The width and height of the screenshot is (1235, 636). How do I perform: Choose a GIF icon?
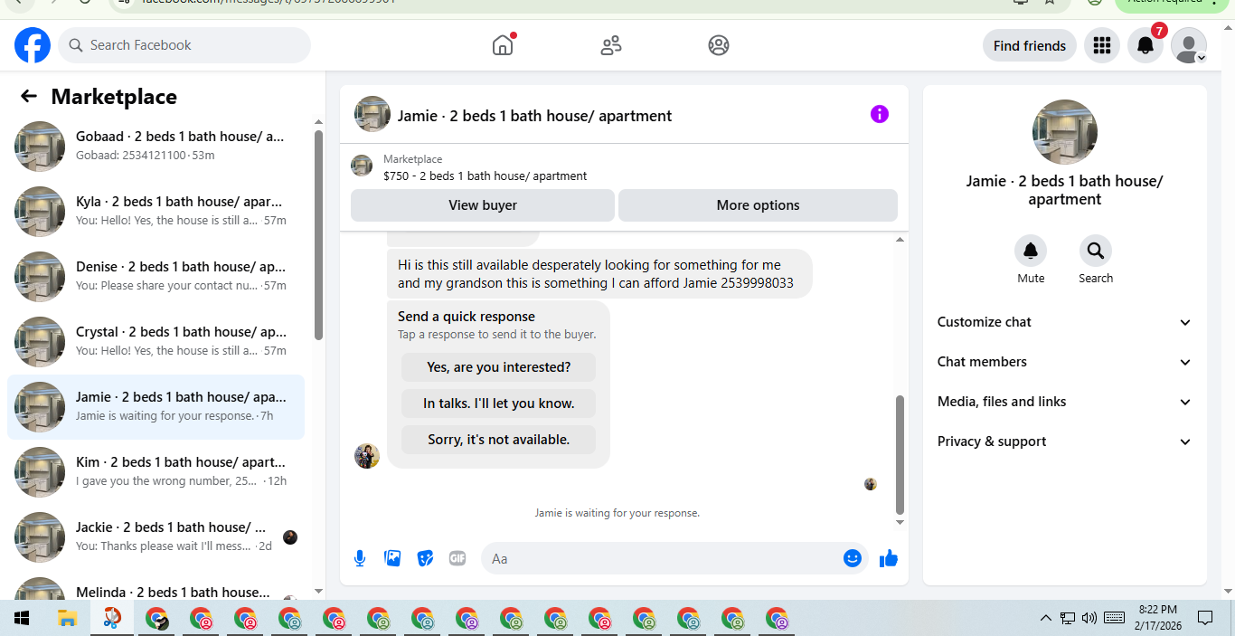point(457,558)
